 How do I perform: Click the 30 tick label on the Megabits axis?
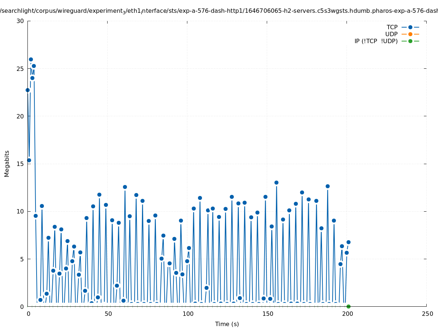[20, 21]
